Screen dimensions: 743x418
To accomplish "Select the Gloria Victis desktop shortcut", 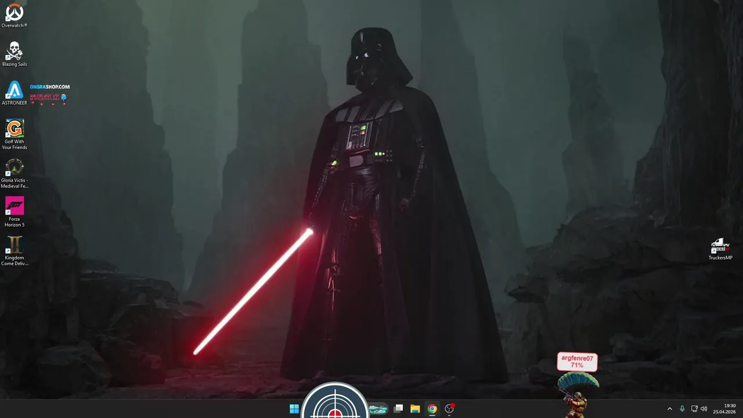I will coord(15,173).
